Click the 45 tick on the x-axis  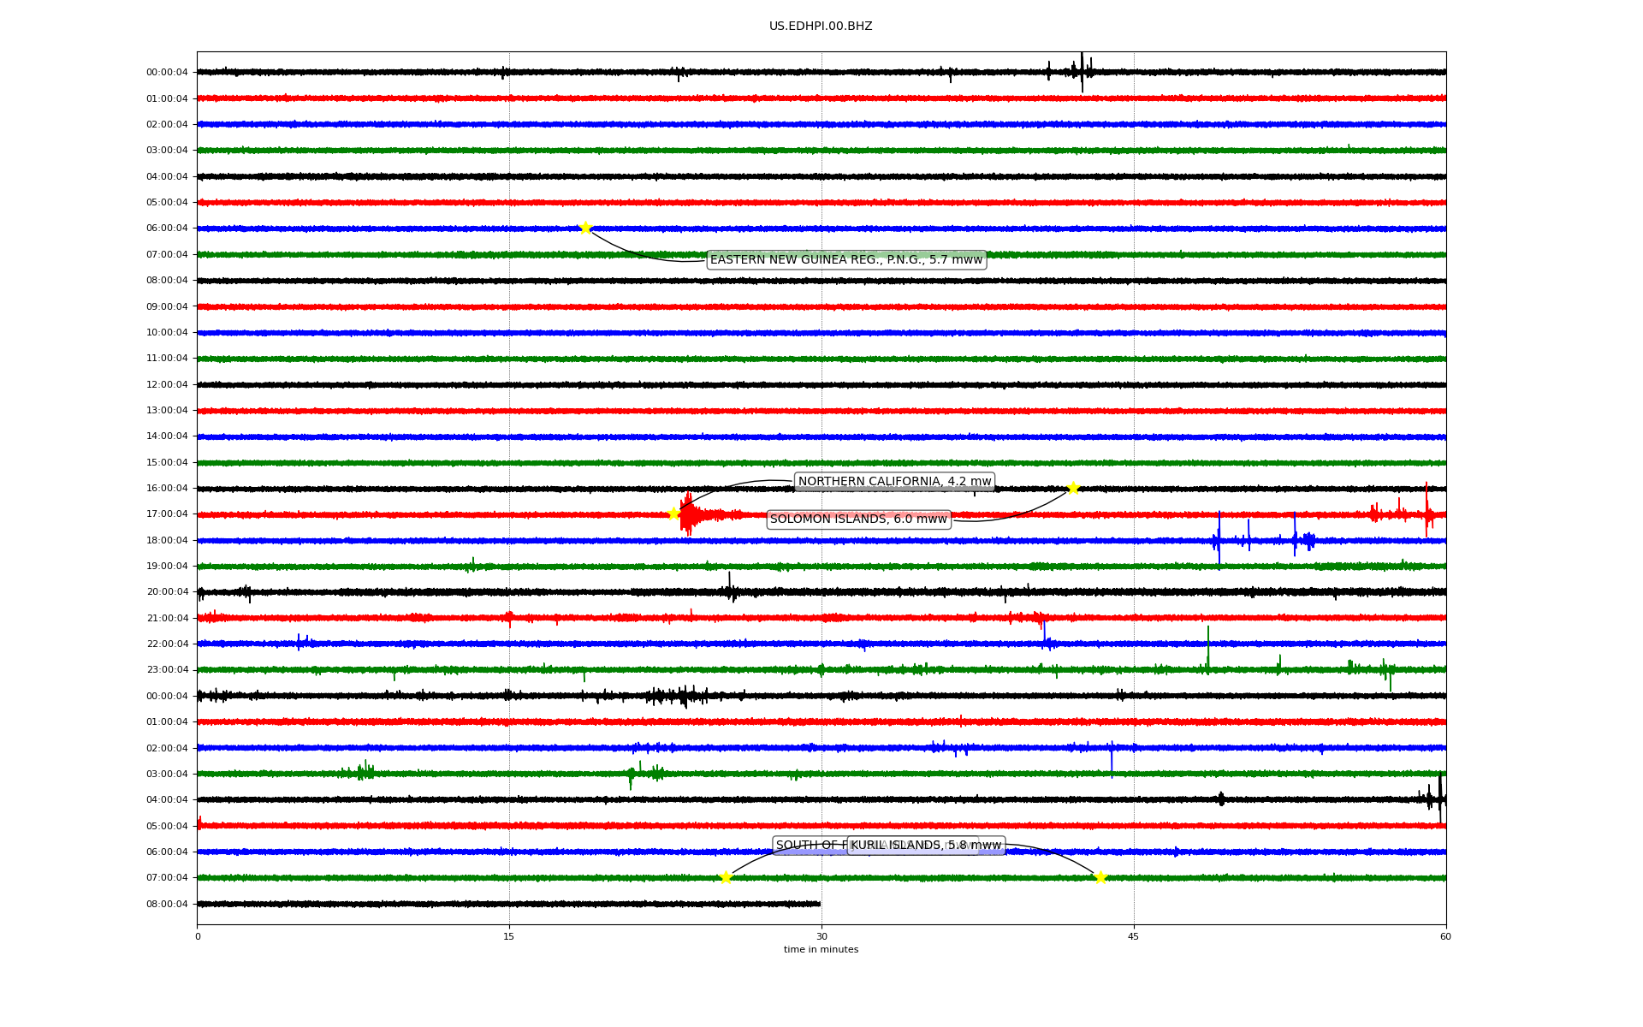pyautogui.click(x=1134, y=936)
